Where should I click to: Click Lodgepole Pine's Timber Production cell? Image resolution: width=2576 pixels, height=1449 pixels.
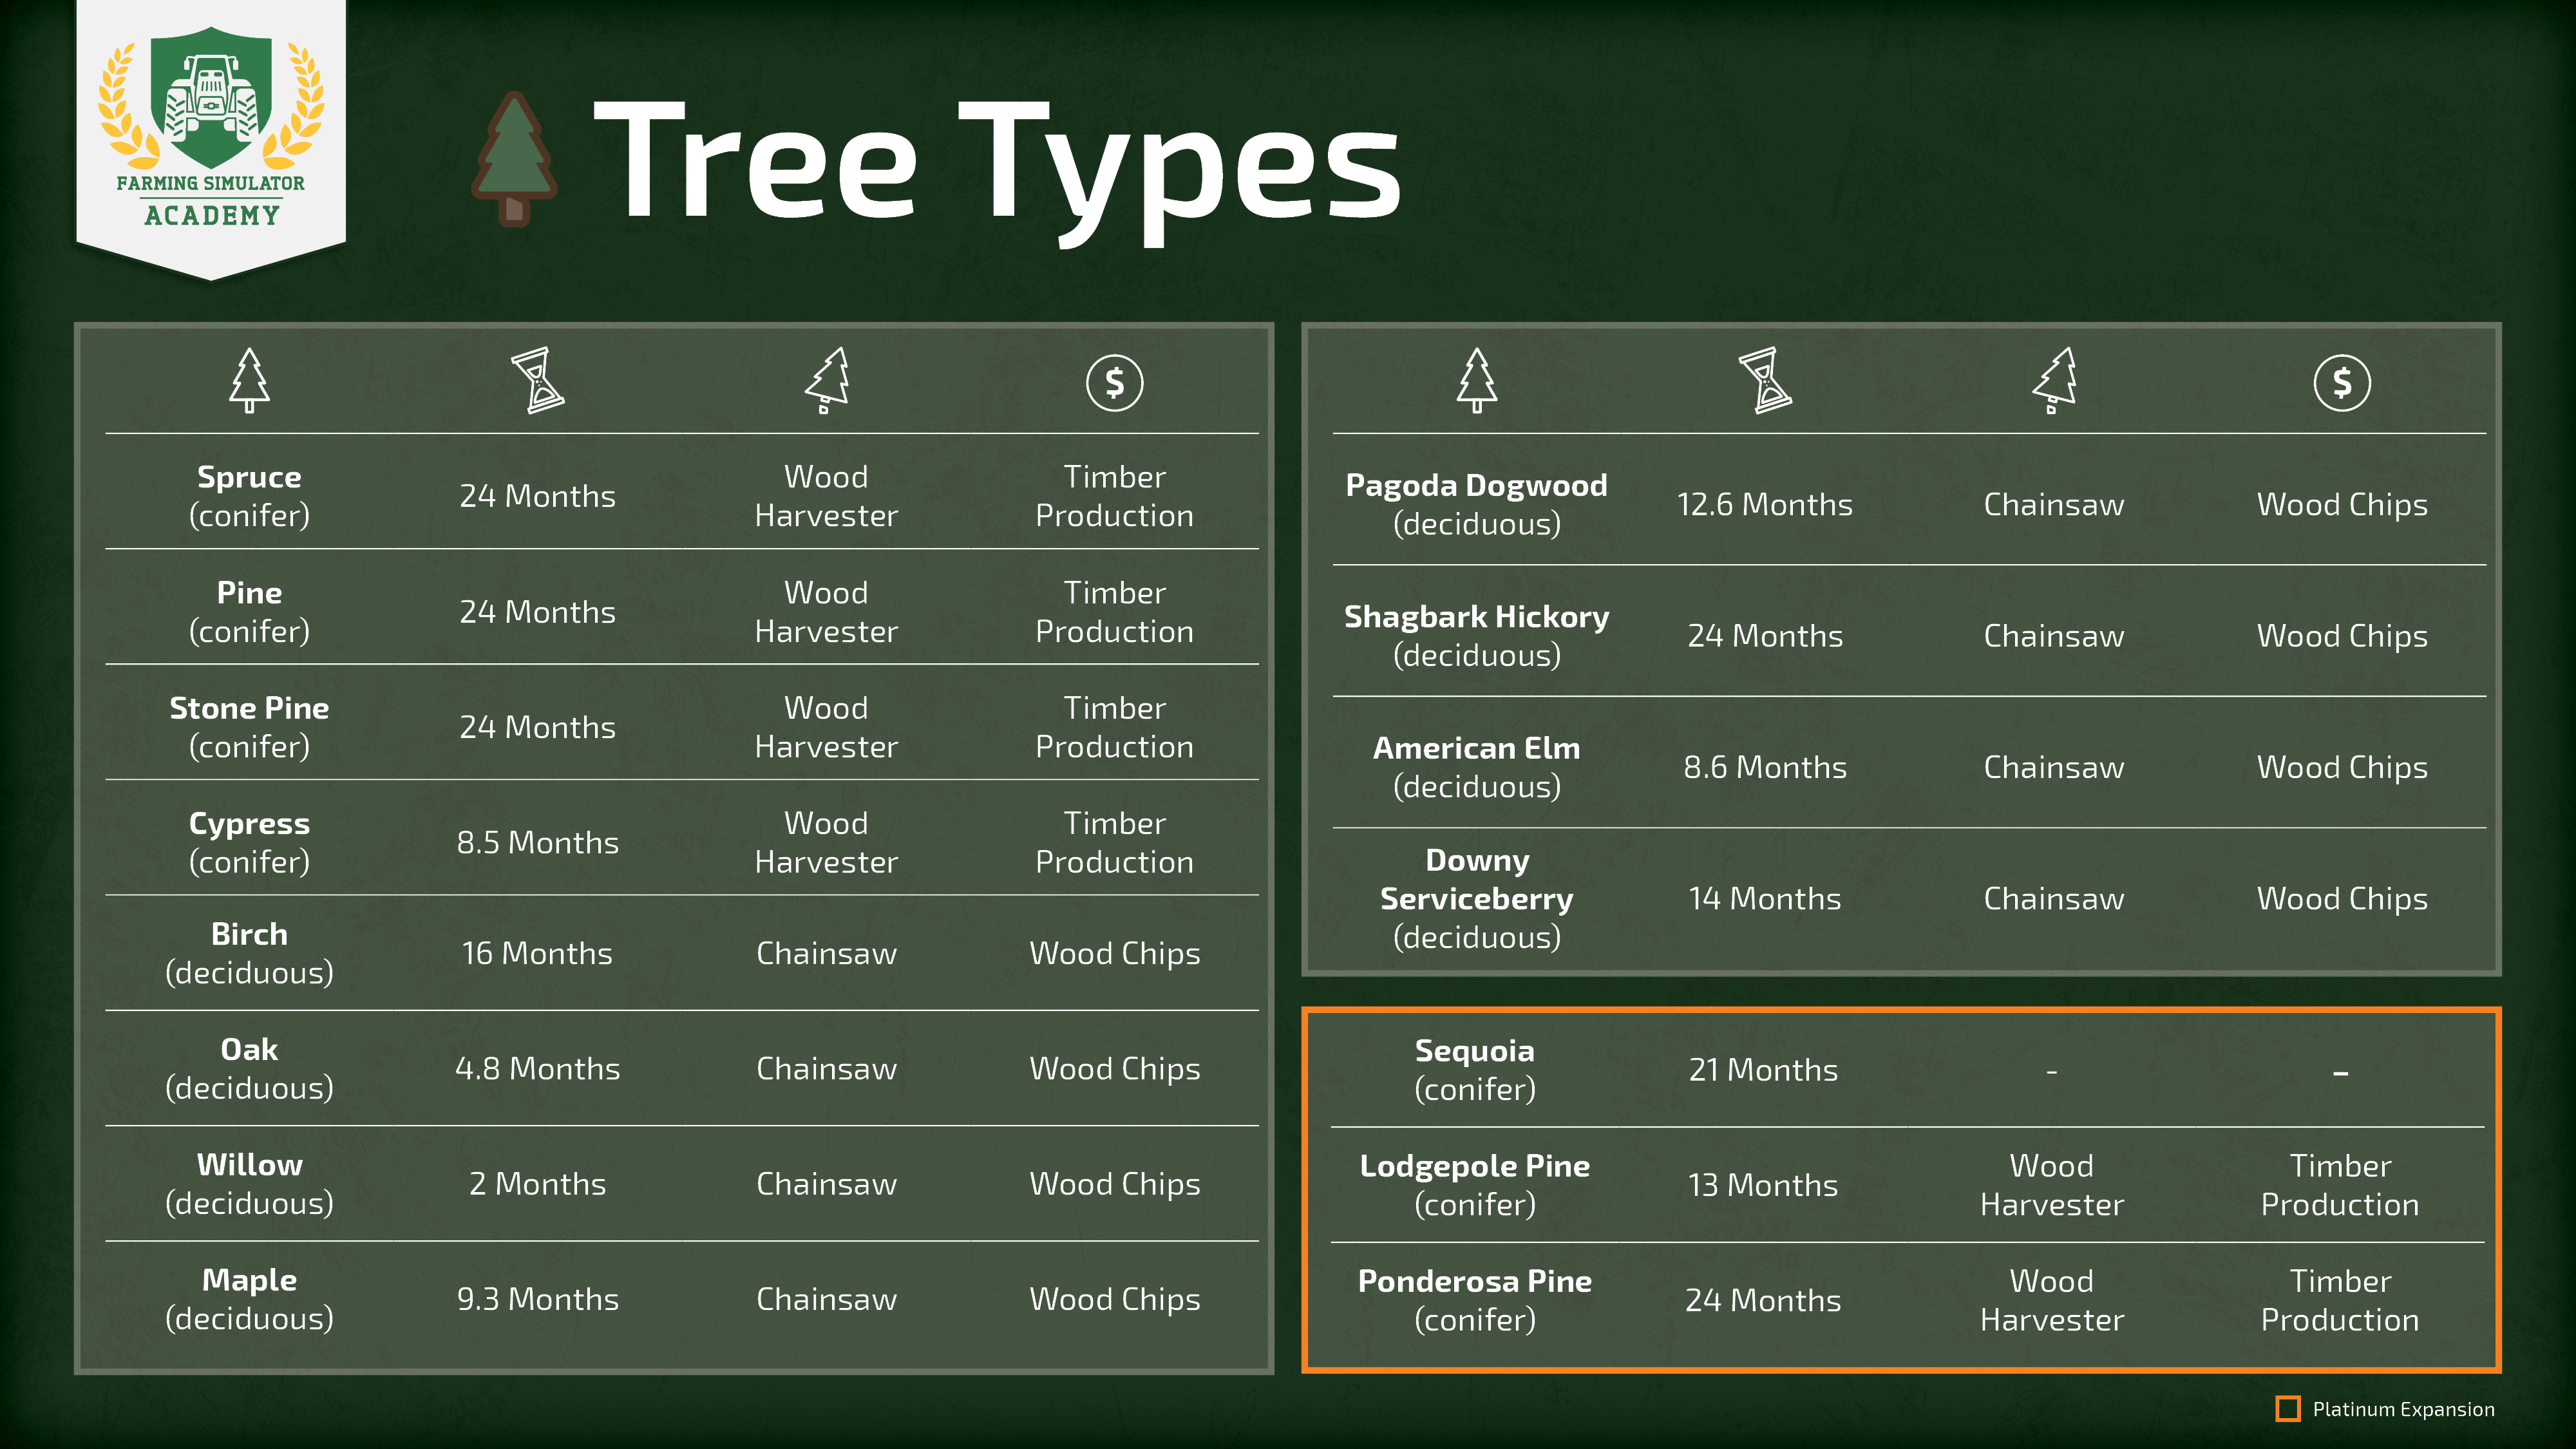[2340, 1185]
